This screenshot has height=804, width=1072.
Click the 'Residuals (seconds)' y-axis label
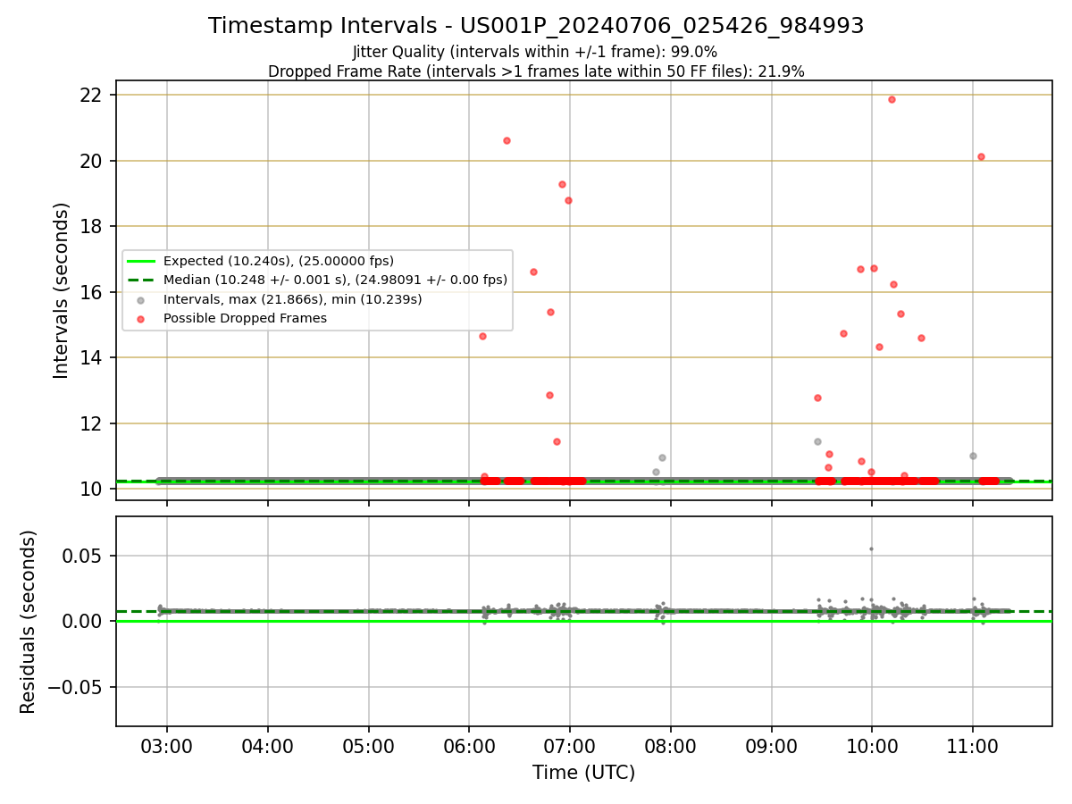(x=29, y=622)
